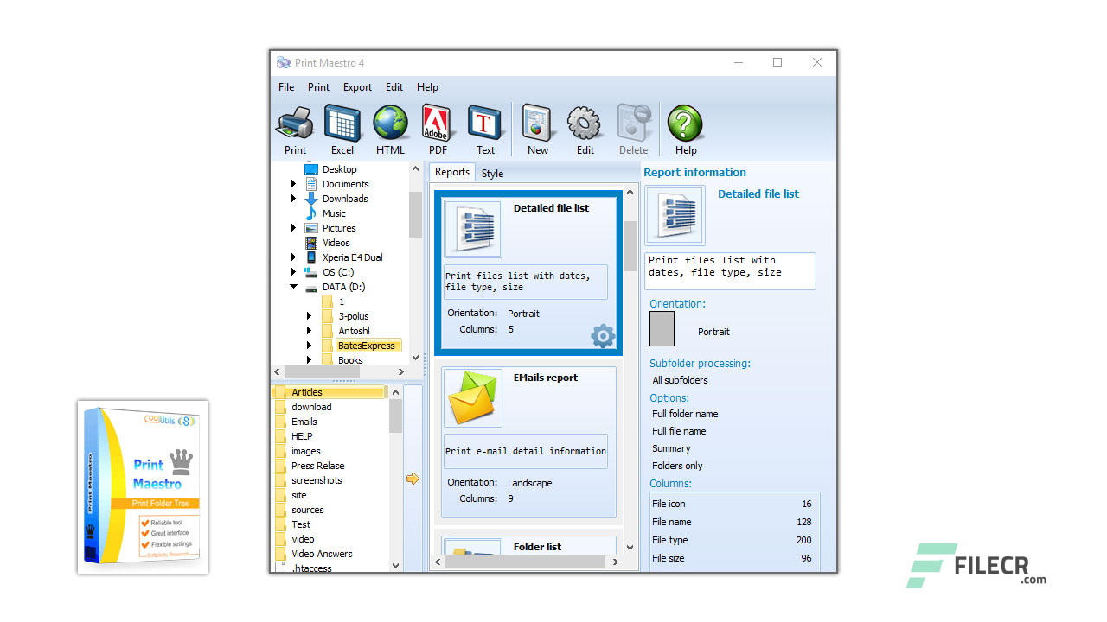The height and width of the screenshot is (622, 1107).
Task: Open the Export menu
Action: [357, 87]
